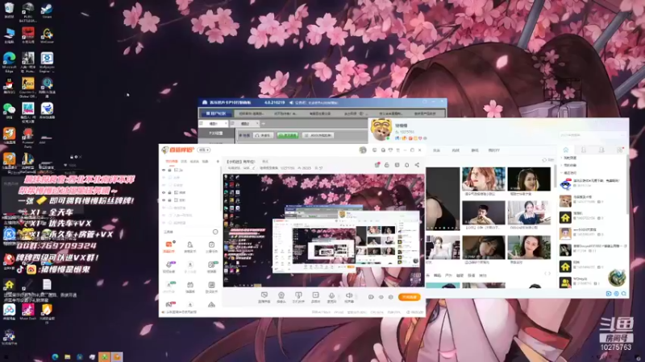Click the share icon in the streaming room header
The width and height of the screenshot is (645, 362).
tap(417, 165)
